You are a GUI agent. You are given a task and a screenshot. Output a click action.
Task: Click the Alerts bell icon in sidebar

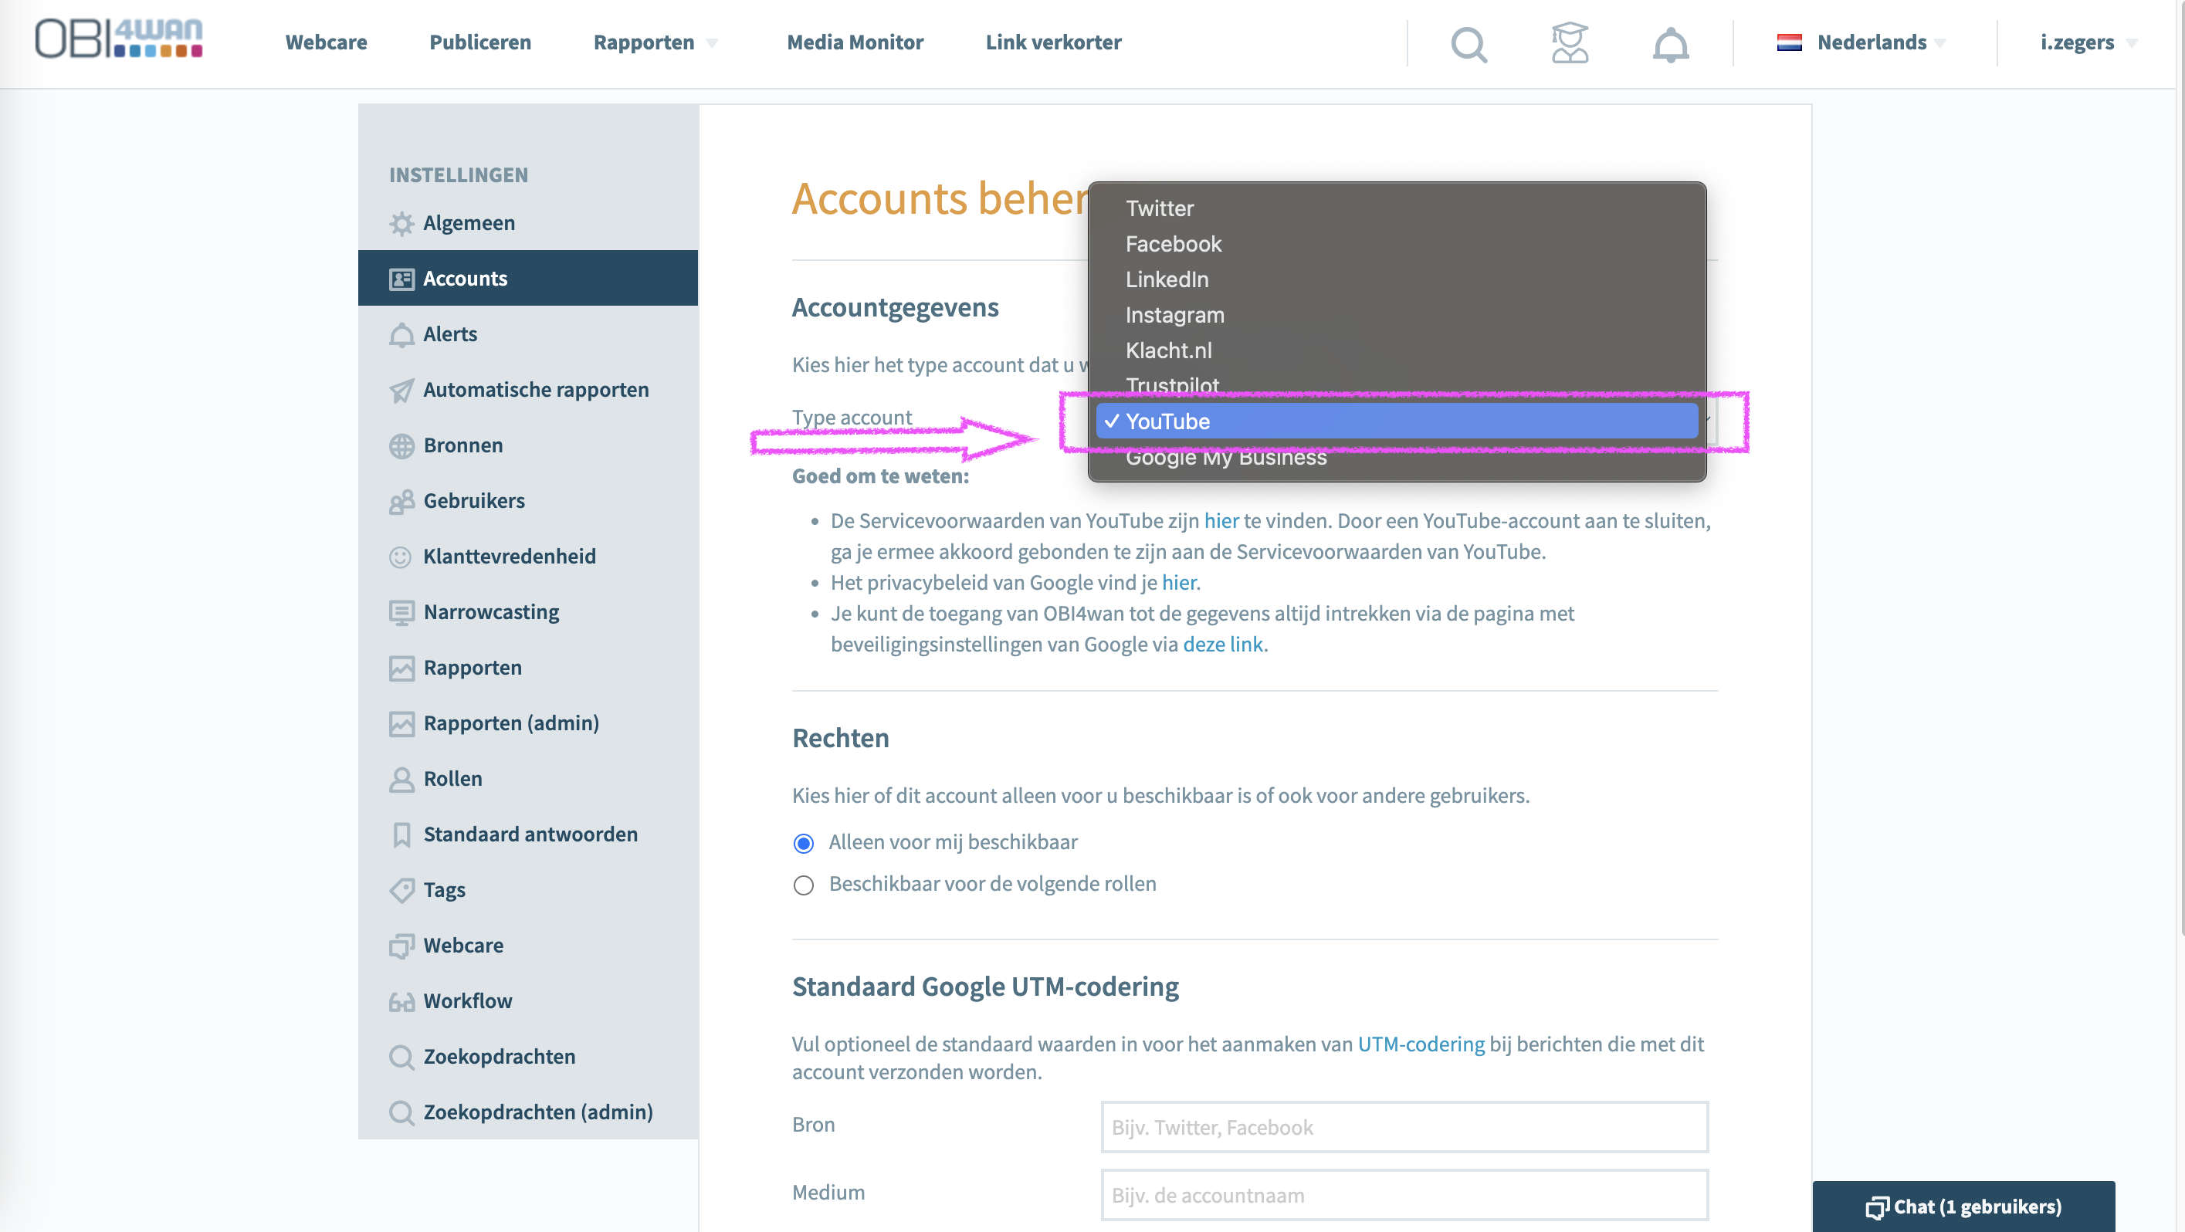401,335
